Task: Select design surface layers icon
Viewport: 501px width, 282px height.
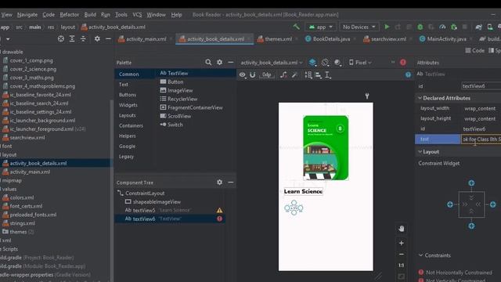Action: [312, 63]
